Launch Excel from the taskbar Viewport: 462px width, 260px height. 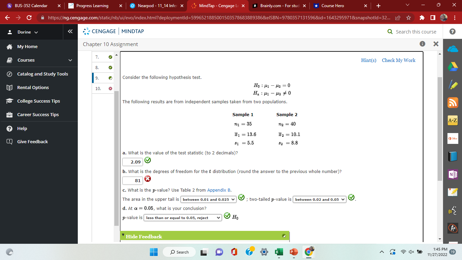click(279, 252)
